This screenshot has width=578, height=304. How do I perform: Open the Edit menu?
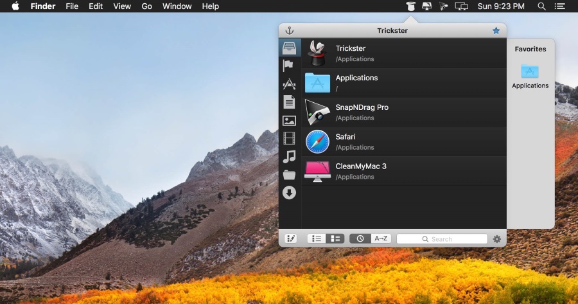(x=96, y=6)
